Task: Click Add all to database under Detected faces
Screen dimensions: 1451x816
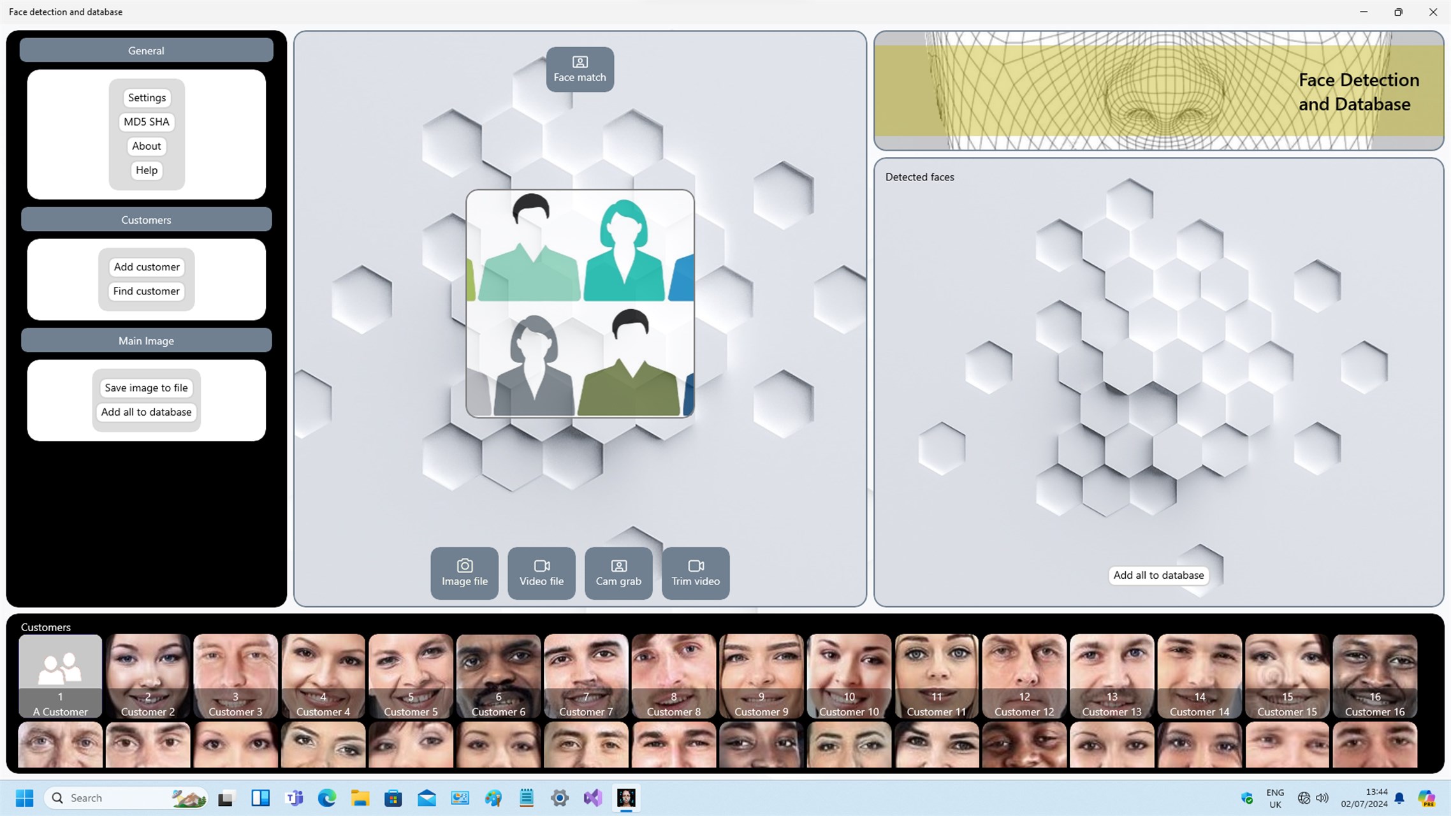Action: 1158,575
